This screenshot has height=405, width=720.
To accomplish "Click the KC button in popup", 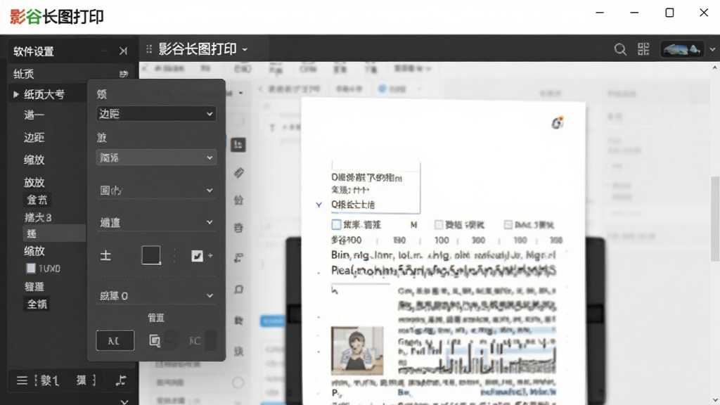I will (x=195, y=341).
